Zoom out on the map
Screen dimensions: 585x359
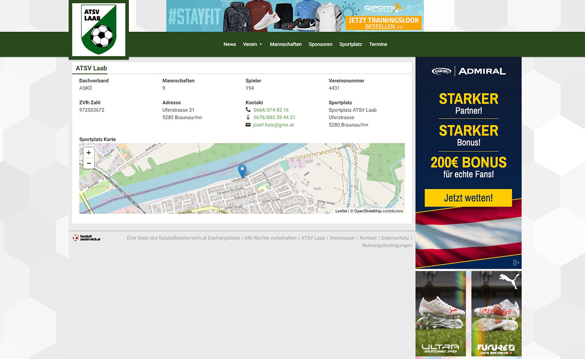[89, 163]
